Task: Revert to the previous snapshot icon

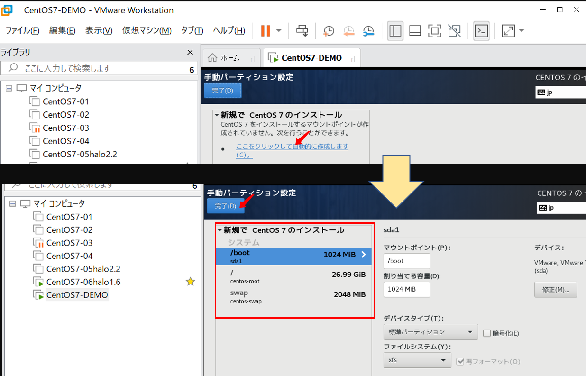Action: tap(348, 31)
